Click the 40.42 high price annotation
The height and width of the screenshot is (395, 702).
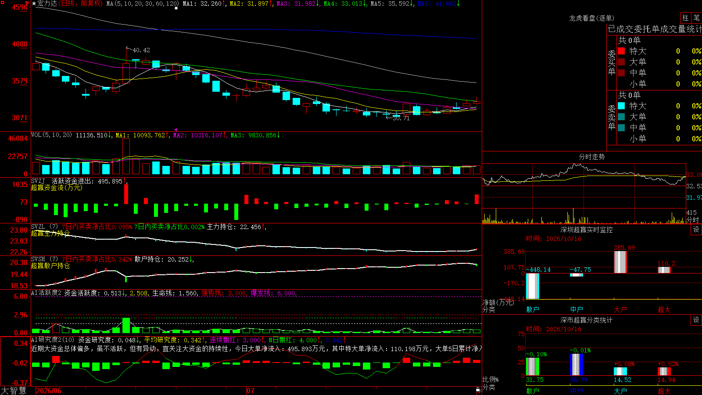pyautogui.click(x=141, y=50)
